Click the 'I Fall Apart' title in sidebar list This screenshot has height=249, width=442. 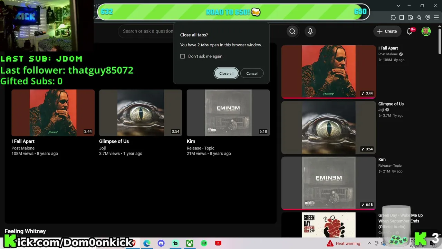388,48
